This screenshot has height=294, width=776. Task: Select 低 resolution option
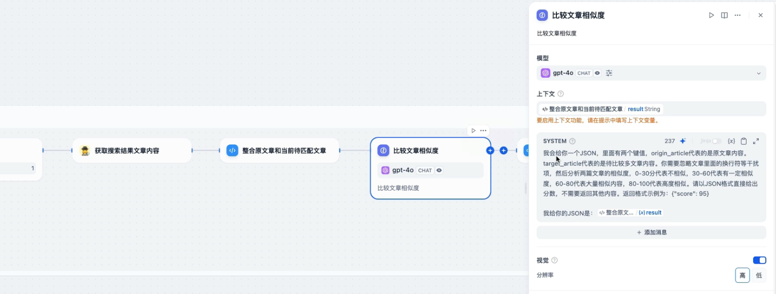click(x=759, y=275)
